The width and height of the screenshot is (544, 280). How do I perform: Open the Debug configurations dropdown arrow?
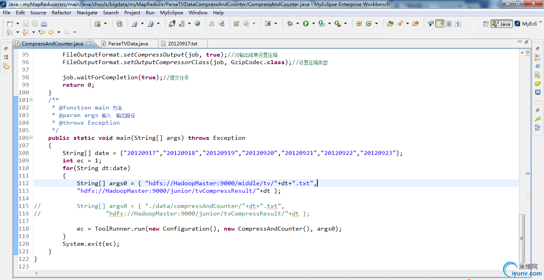click(x=297, y=23)
